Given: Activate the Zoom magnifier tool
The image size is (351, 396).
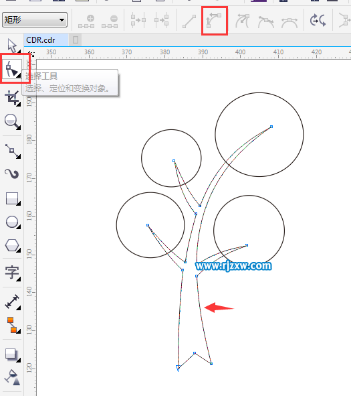Looking at the screenshot, I should point(12,122).
